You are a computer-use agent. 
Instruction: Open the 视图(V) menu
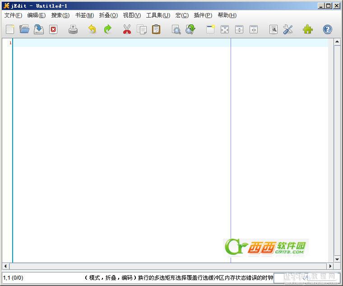click(x=132, y=15)
